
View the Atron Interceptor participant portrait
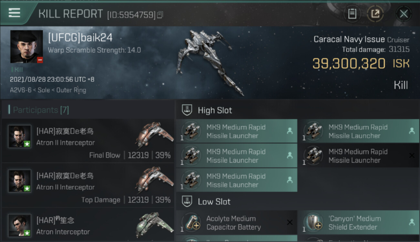coord(20,226)
